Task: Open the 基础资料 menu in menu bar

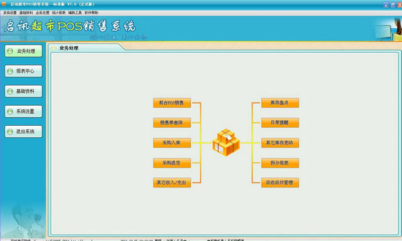Action: coord(26,13)
